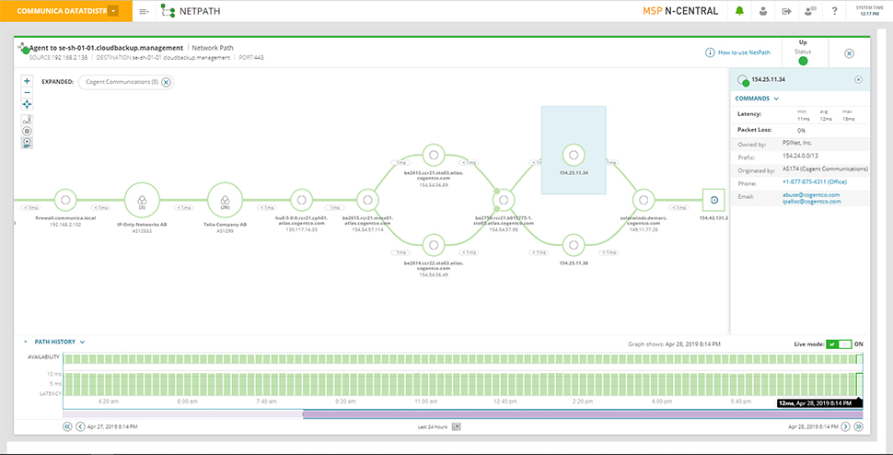Call the +1-877-875-4311 office phone link
Viewport: 893px width, 455px height.
(x=815, y=181)
